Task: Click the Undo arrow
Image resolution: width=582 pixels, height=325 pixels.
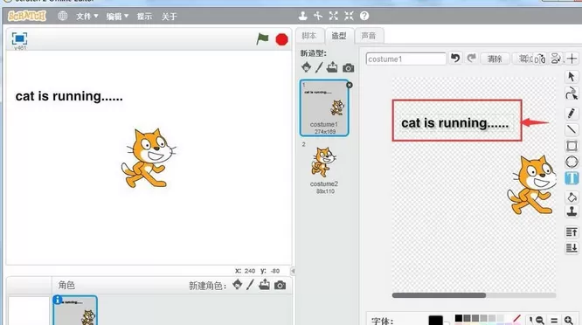Action: point(455,59)
